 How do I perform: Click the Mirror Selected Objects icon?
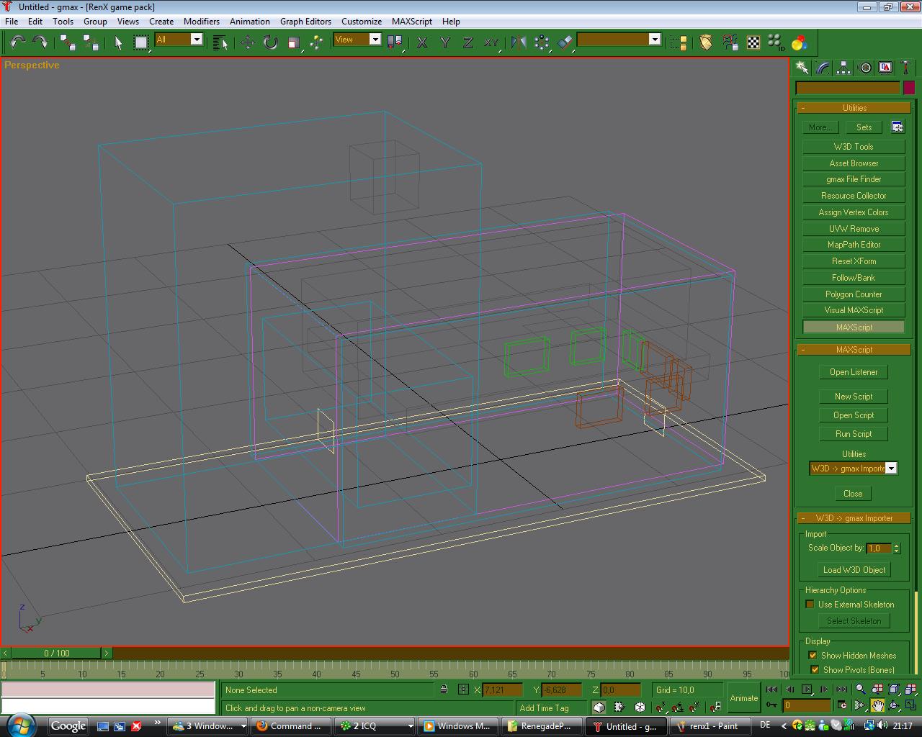[x=519, y=42]
